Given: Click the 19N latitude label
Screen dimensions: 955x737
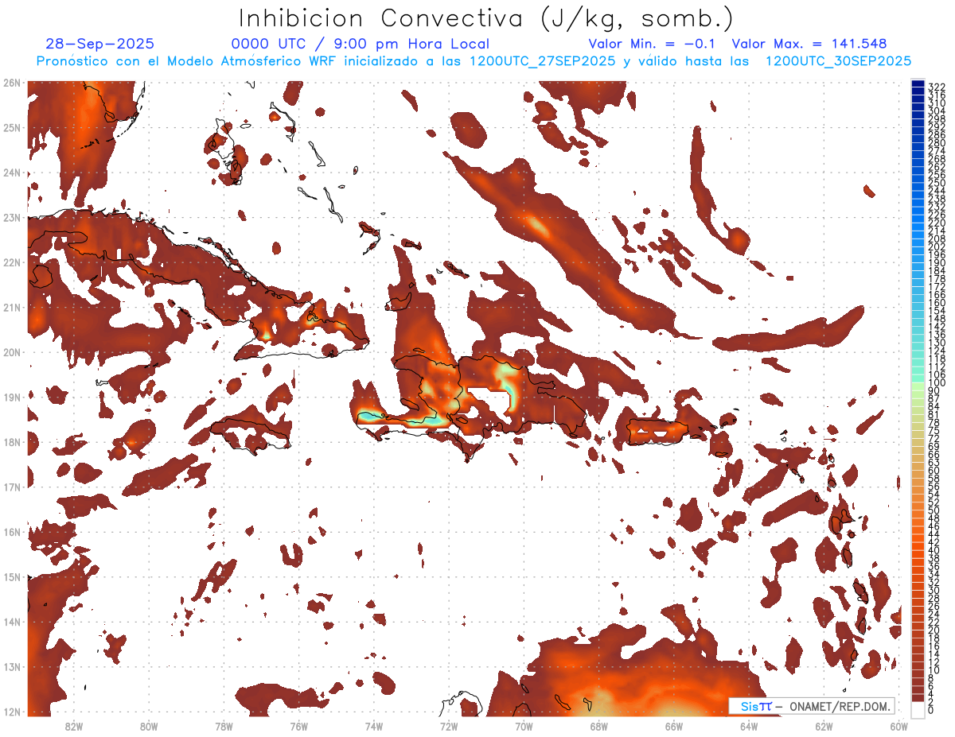Looking at the screenshot, I should coord(11,397).
